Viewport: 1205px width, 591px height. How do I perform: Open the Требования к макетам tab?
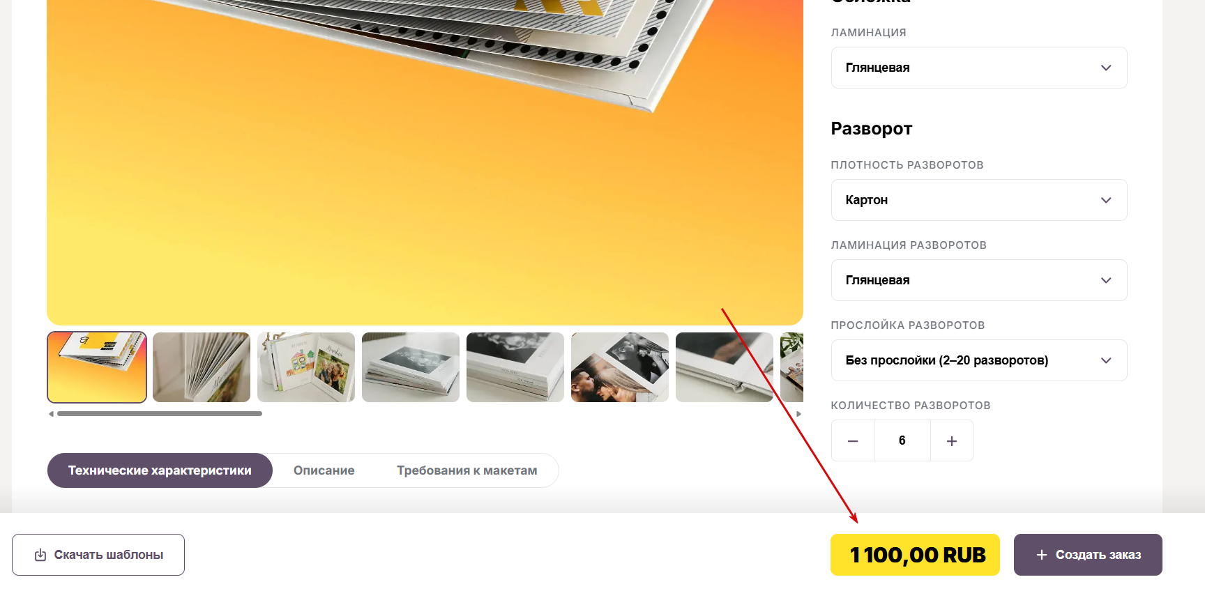pos(467,470)
